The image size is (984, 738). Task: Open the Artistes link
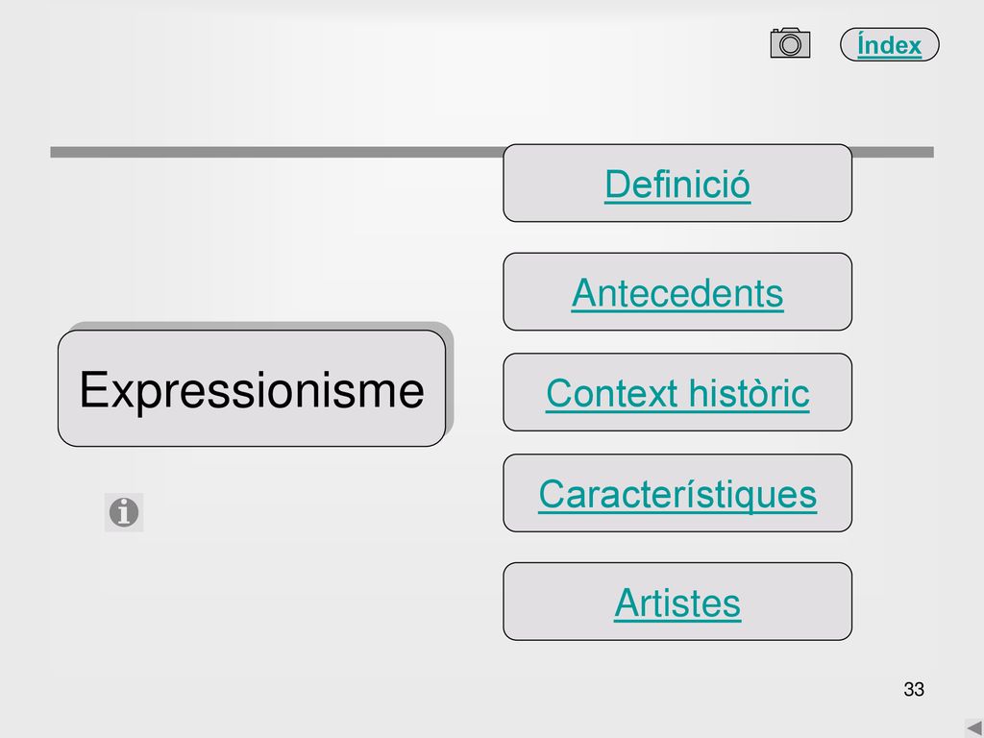(677, 603)
